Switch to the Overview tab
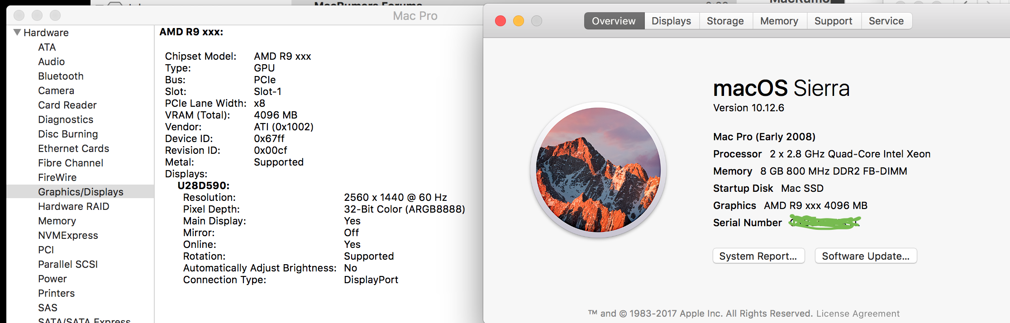 [x=614, y=21]
